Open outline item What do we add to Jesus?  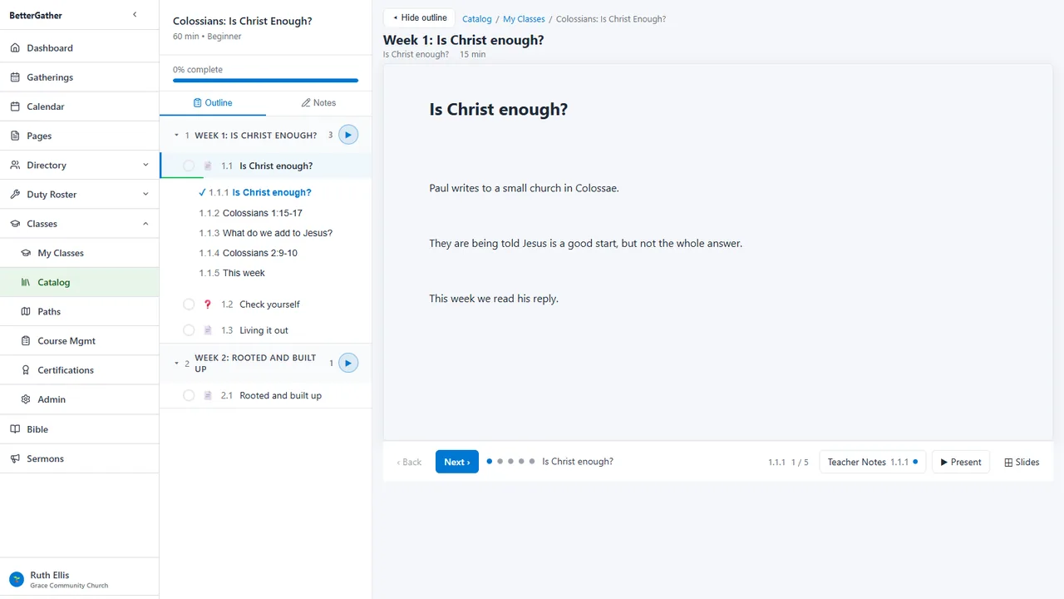[266, 233]
